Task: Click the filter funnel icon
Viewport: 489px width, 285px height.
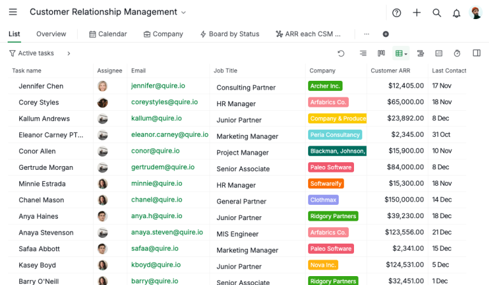Action: (x=12, y=53)
